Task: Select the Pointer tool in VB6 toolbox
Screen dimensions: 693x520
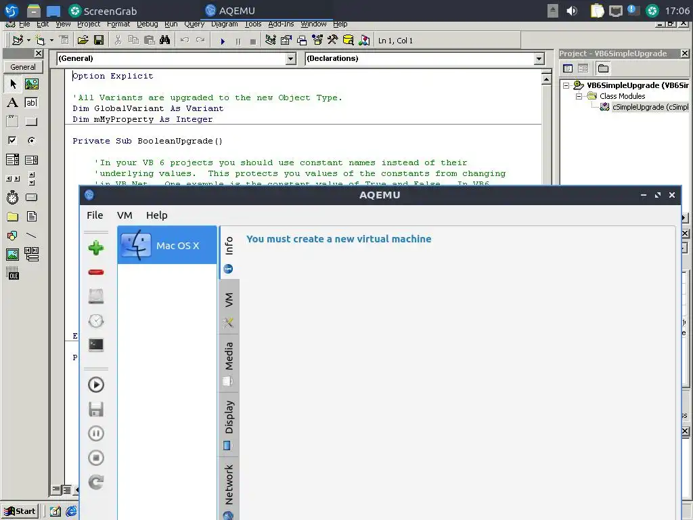Action: pos(12,83)
